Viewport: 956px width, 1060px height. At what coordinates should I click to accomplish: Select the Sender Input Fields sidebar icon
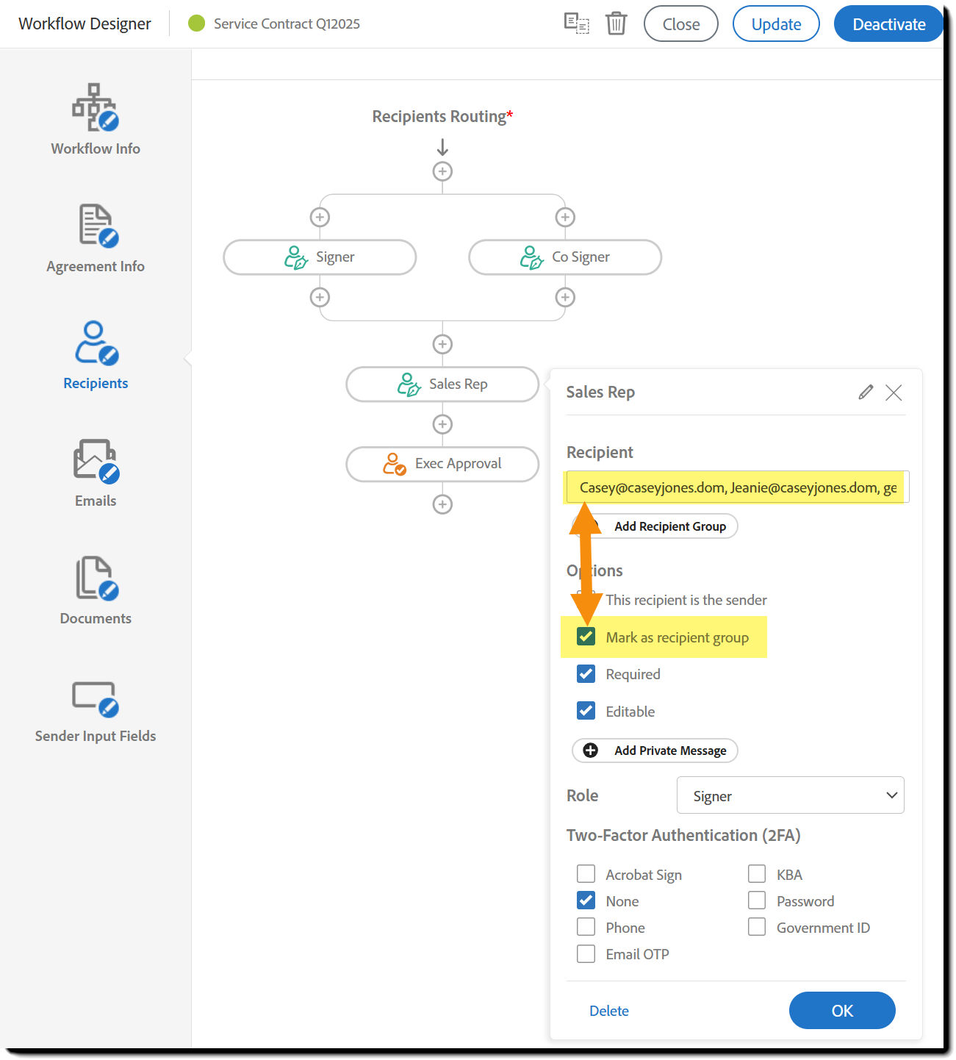(x=95, y=698)
